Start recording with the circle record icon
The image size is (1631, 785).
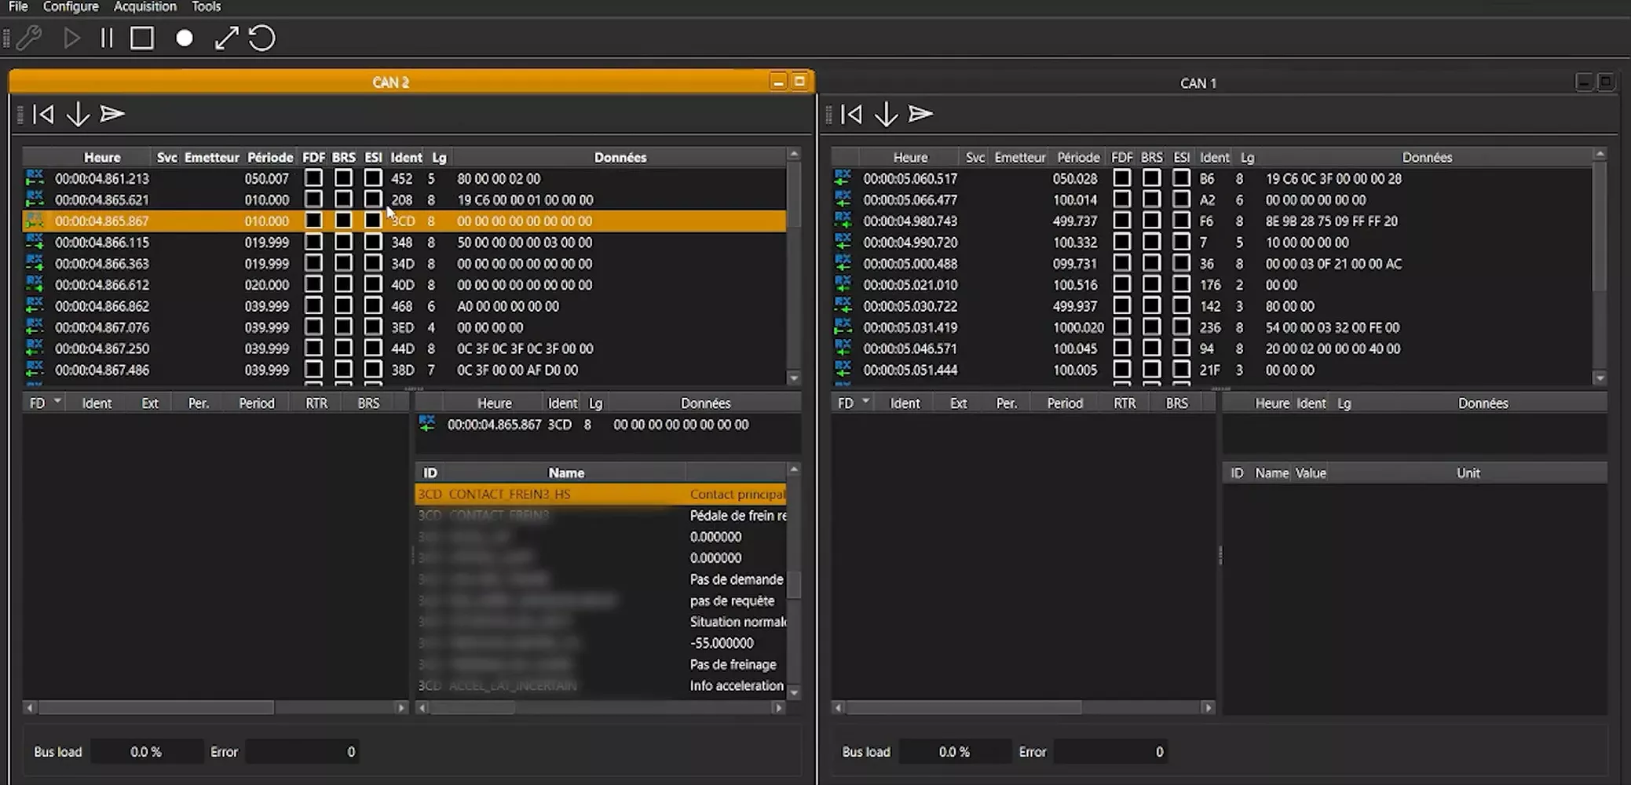tap(185, 38)
